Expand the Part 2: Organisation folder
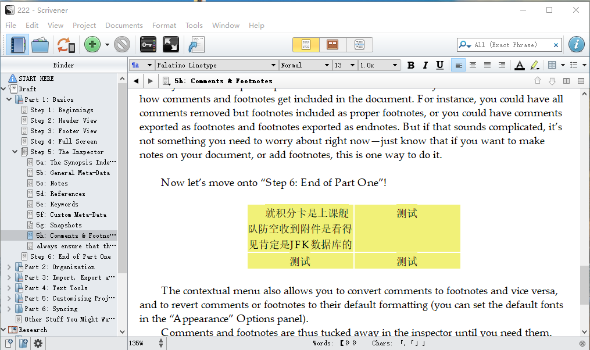 coord(9,267)
